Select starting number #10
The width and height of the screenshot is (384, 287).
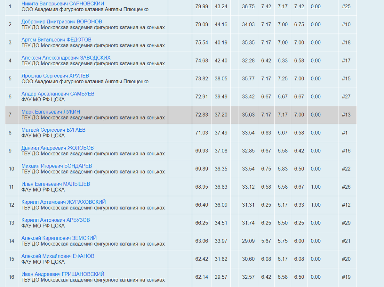[x=346, y=24]
